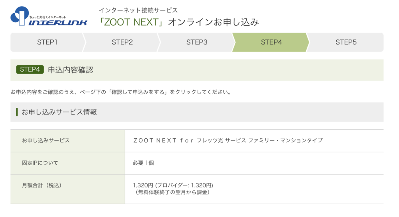Open the STEP5 progress tab
Image resolution: width=399 pixels, height=217 pixels.
coord(346,42)
